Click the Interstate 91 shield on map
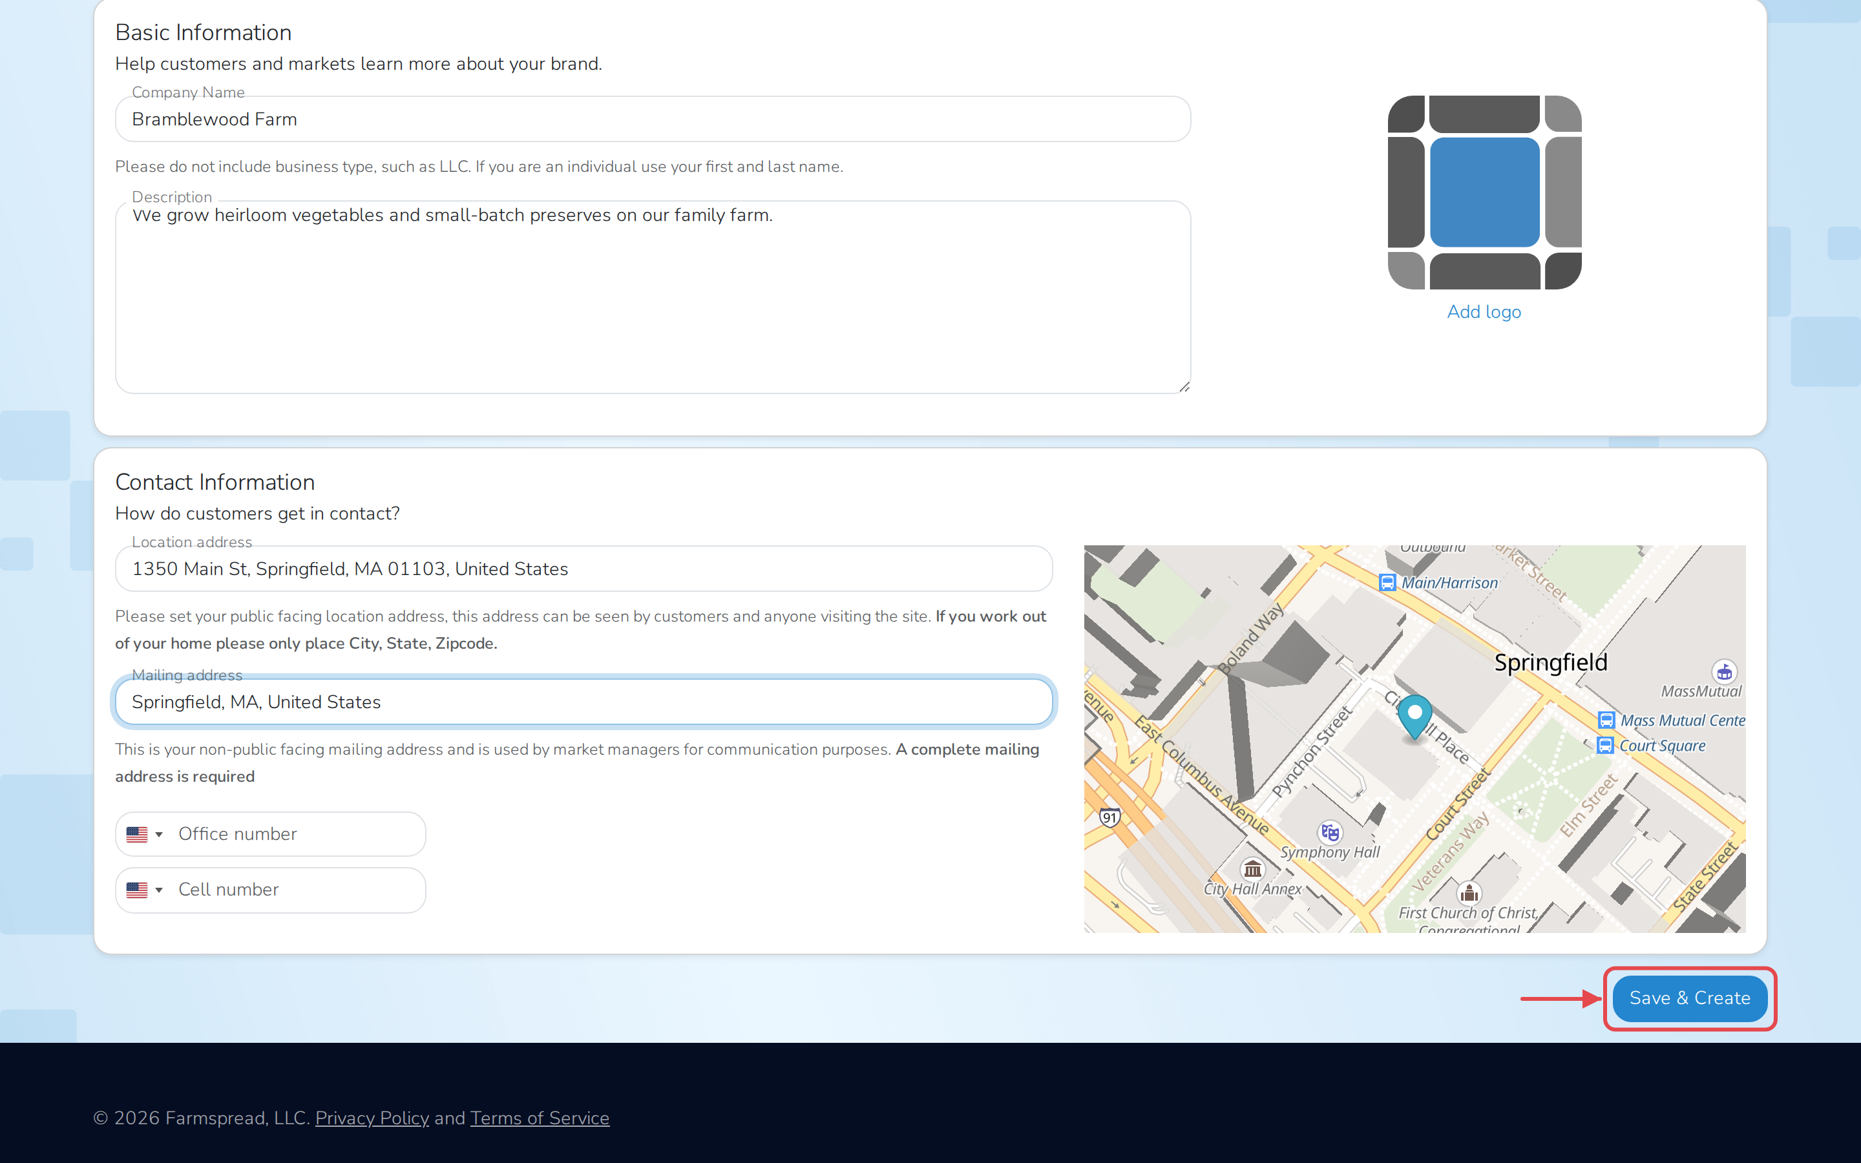 click(x=1109, y=817)
